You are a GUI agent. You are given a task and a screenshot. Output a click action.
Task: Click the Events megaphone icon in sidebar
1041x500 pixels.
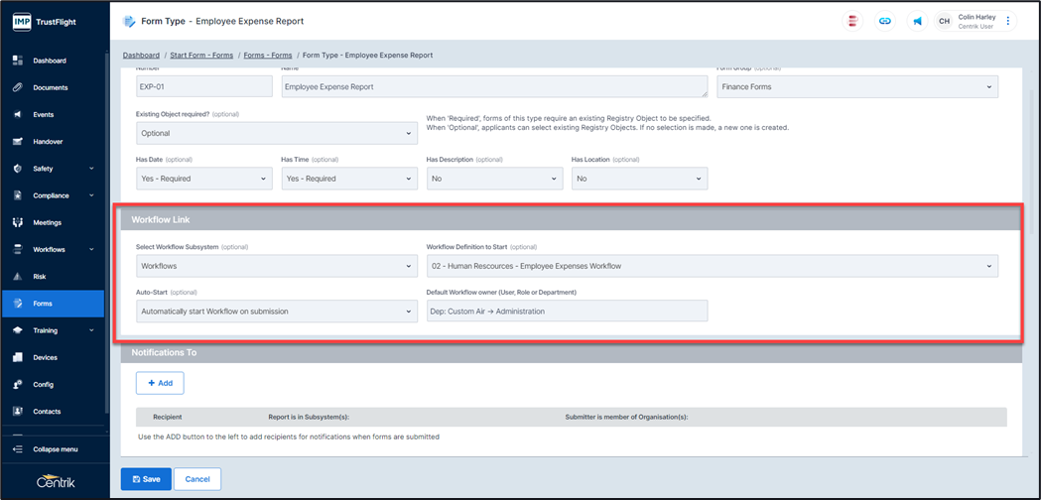18,115
